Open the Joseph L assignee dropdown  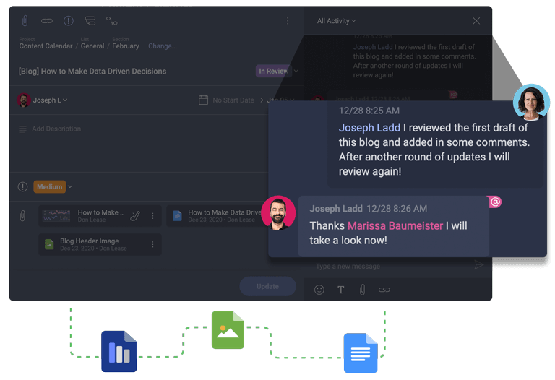43,100
